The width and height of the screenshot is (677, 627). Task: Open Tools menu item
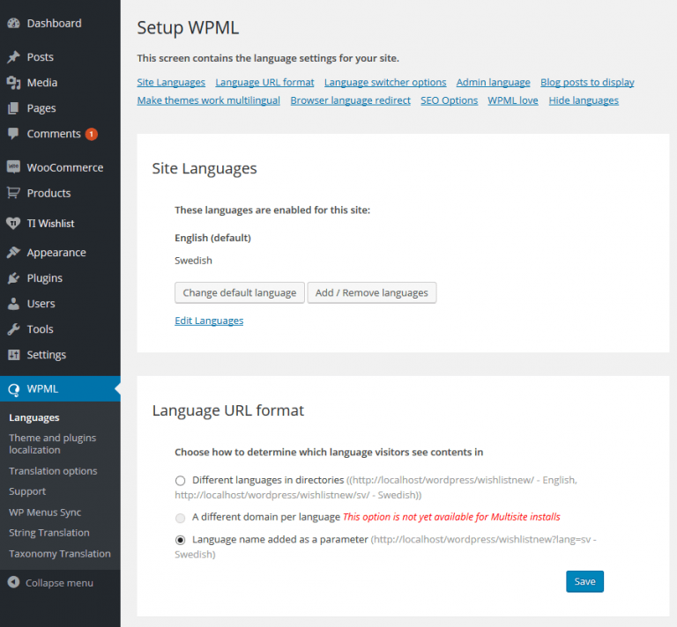(40, 329)
